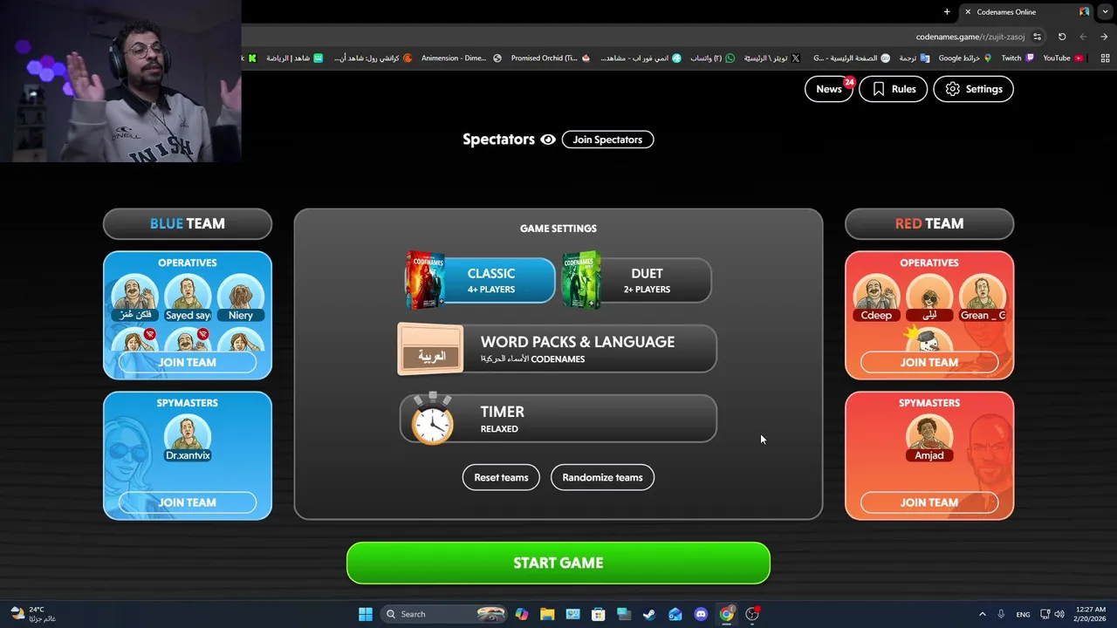Click the Niery player avatar
This screenshot has height=628, width=1117.
point(240,297)
